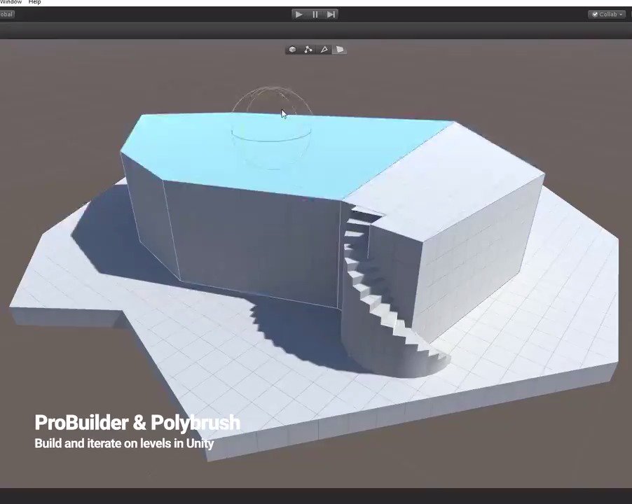Image resolution: width=632 pixels, height=504 pixels.
Task: Open the Collab dropdown
Action: pyautogui.click(x=607, y=14)
